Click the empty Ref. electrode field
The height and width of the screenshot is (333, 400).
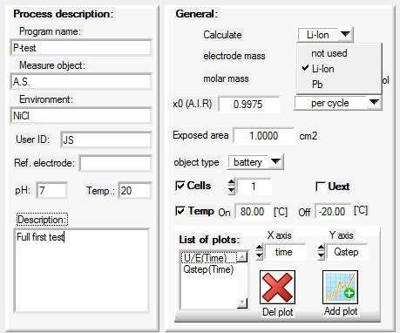(115, 163)
